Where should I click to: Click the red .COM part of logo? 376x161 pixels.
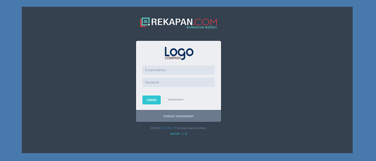click(205, 22)
